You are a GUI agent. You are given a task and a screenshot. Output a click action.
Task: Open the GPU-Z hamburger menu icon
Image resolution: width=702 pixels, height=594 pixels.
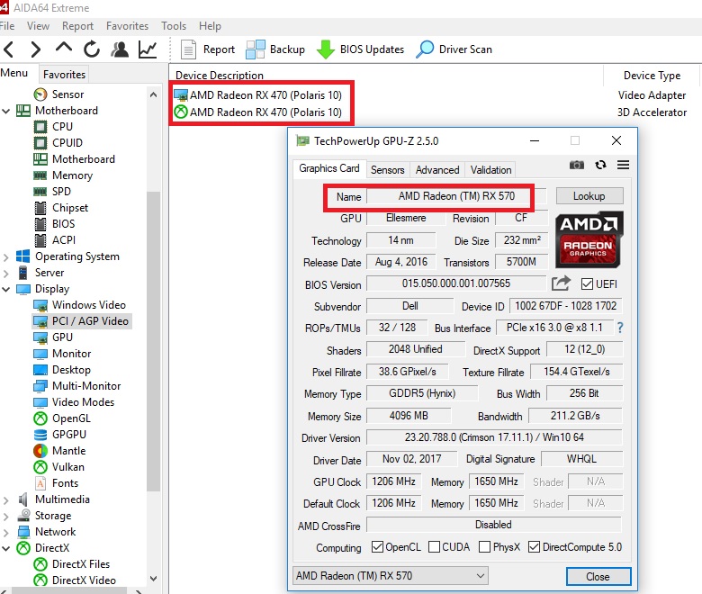[x=623, y=165]
